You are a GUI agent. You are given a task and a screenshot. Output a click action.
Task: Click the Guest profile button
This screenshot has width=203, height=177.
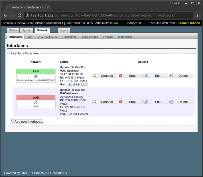176,3
